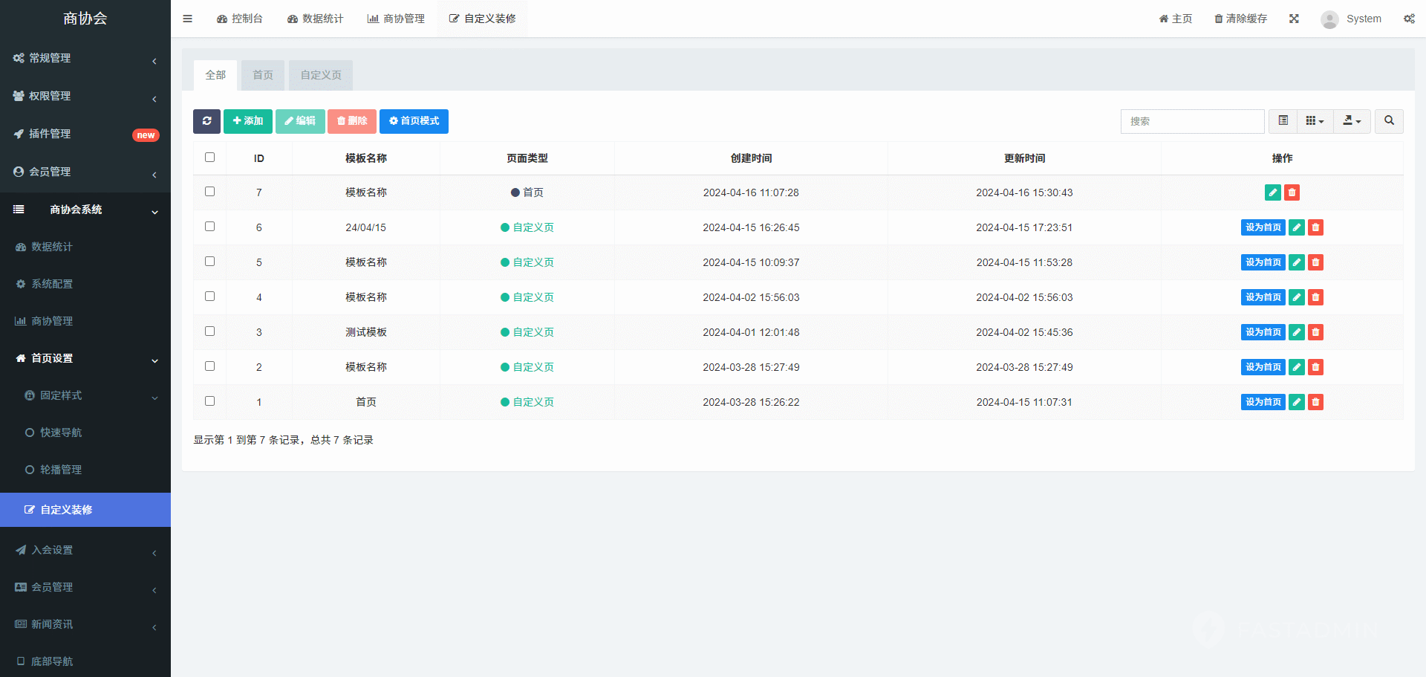Switch to the 自定义页 filter tab
This screenshot has height=677, width=1426.
click(x=321, y=75)
